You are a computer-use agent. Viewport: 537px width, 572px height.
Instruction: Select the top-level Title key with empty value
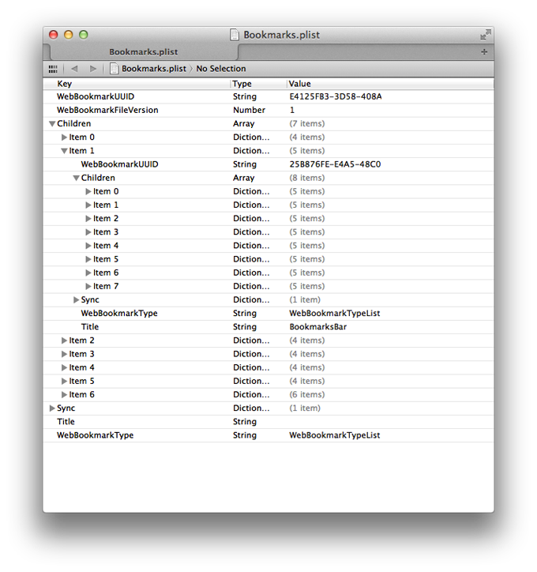click(x=66, y=422)
